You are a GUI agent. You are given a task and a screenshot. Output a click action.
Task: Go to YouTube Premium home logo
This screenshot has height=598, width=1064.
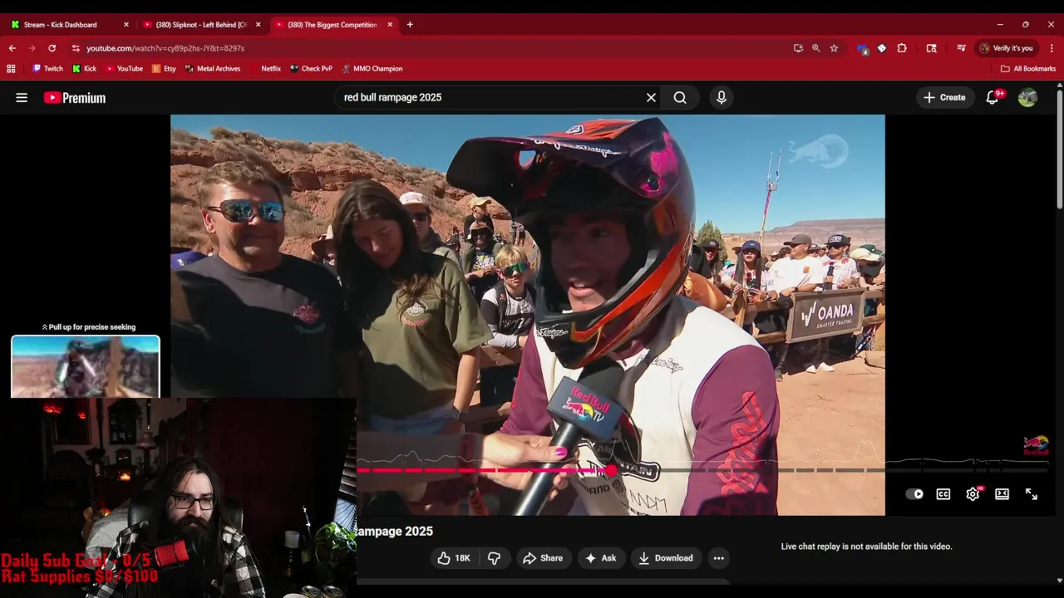[x=75, y=97]
